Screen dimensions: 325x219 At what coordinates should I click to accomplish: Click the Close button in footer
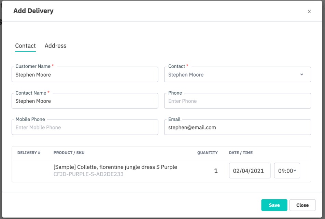pos(302,205)
